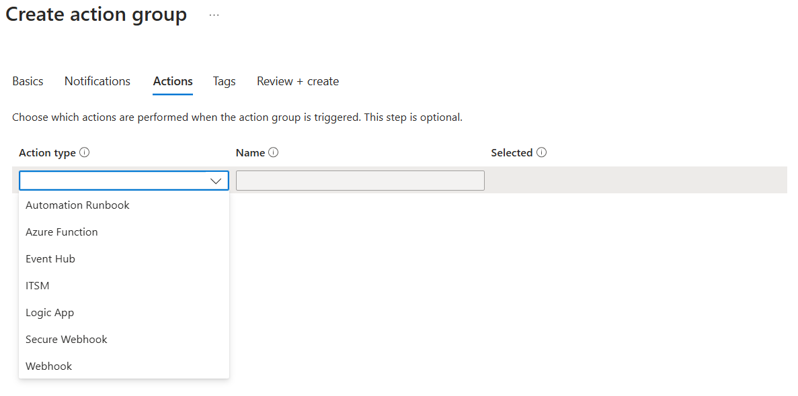The width and height of the screenshot is (798, 396).
Task: Click the Selected column info icon
Action: click(x=541, y=152)
